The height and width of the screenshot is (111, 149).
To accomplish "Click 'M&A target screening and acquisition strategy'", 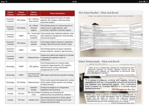I will [57, 75].
